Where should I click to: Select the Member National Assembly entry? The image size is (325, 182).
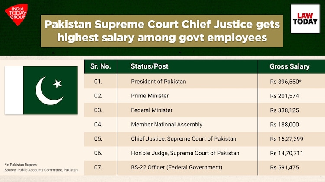tap(166, 125)
